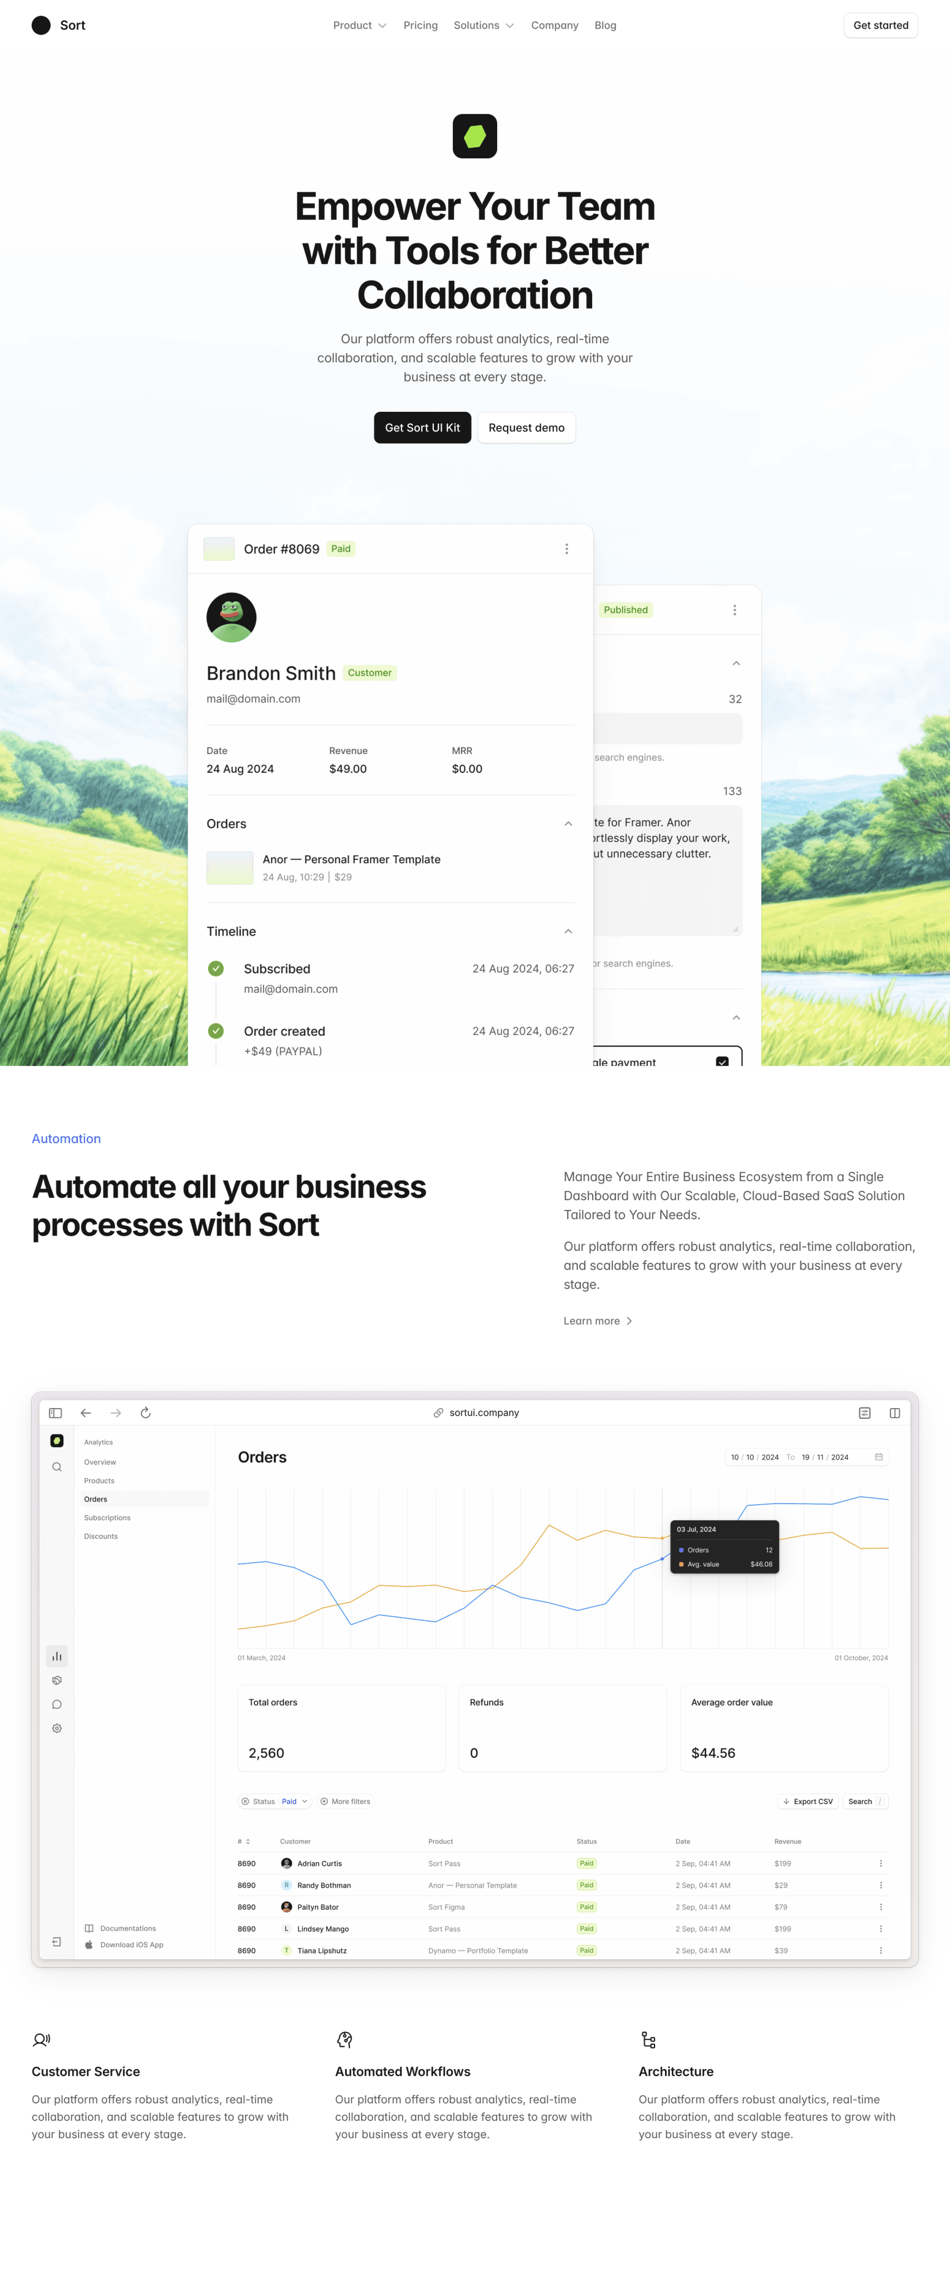Viewport: 950px width, 2276px height.
Task: Select Subscriptions in the Analytics sidebar
Action: [x=107, y=1518]
